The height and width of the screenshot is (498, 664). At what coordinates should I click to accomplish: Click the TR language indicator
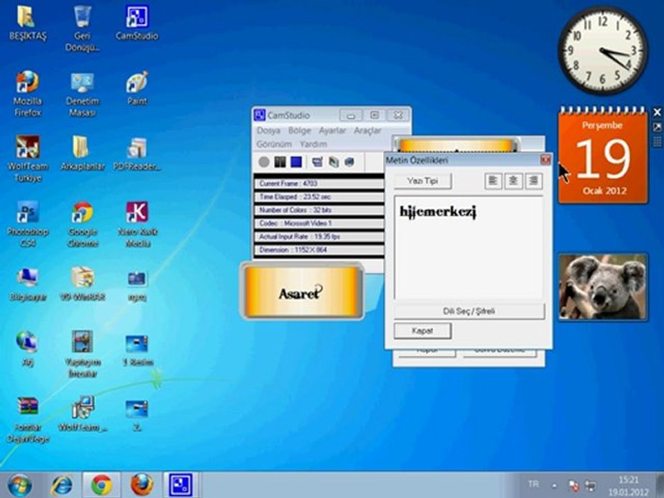(x=533, y=483)
